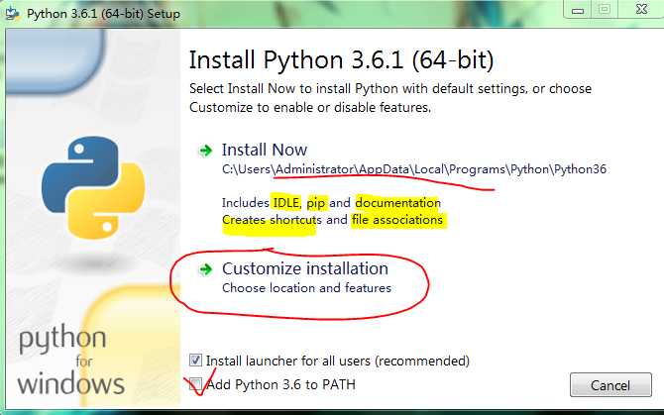This screenshot has width=664, height=415.
Task: Select Customize installation option
Action: pyautogui.click(x=305, y=268)
